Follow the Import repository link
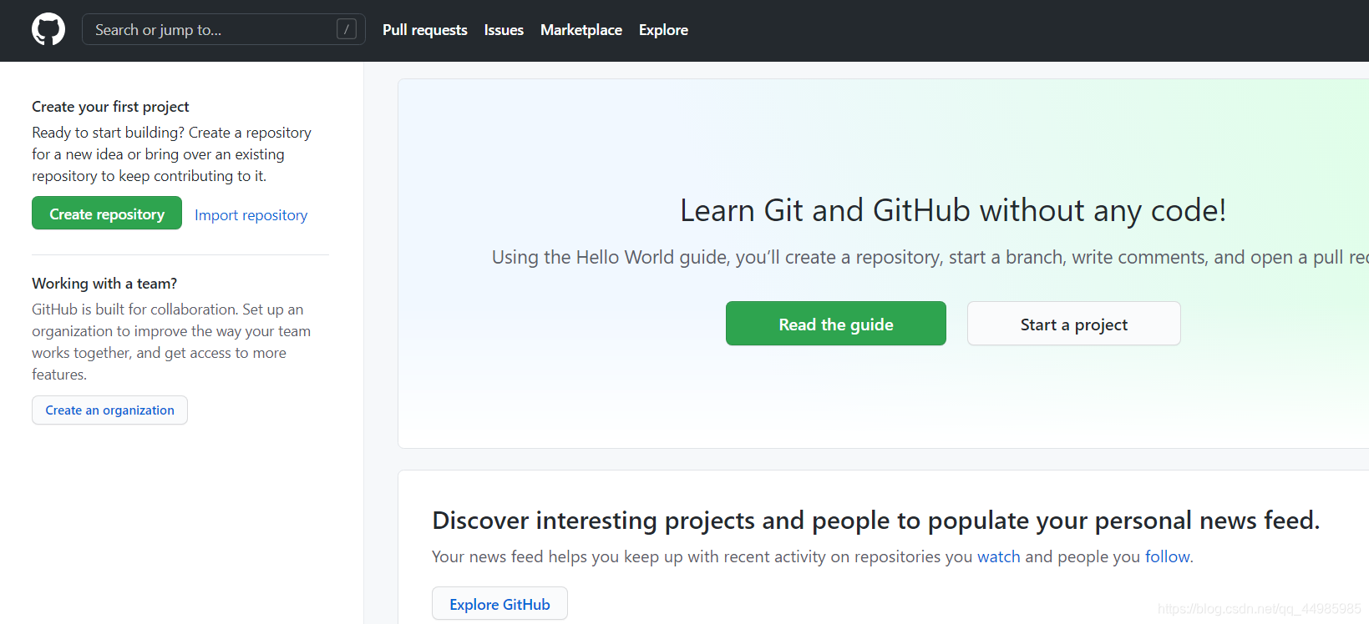The image size is (1369, 624). click(251, 215)
